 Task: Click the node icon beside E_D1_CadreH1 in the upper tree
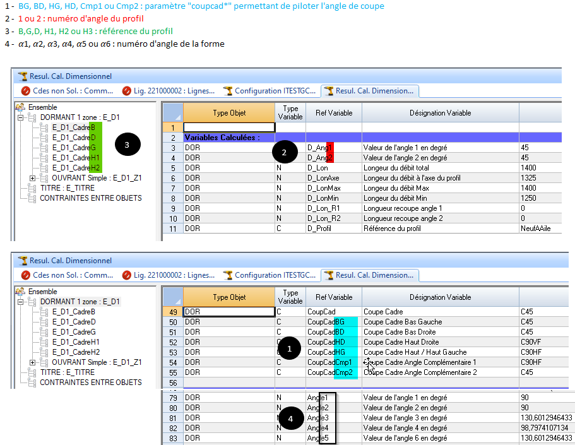click(44, 158)
